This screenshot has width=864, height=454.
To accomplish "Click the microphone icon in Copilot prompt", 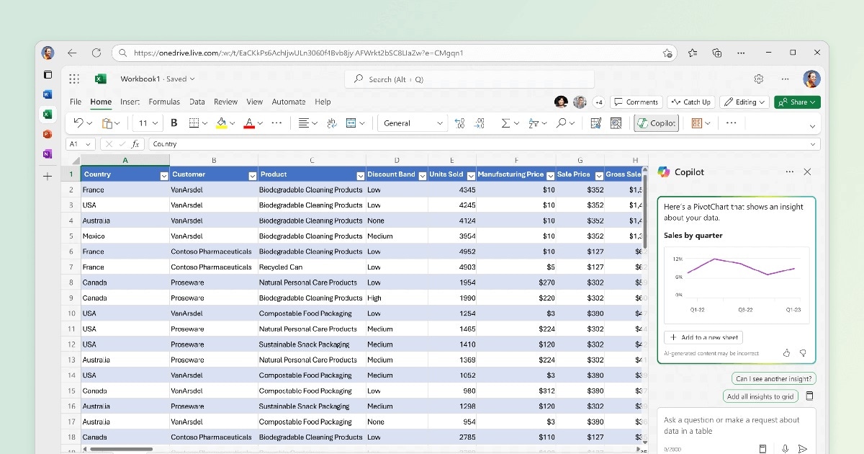I will pos(786,448).
